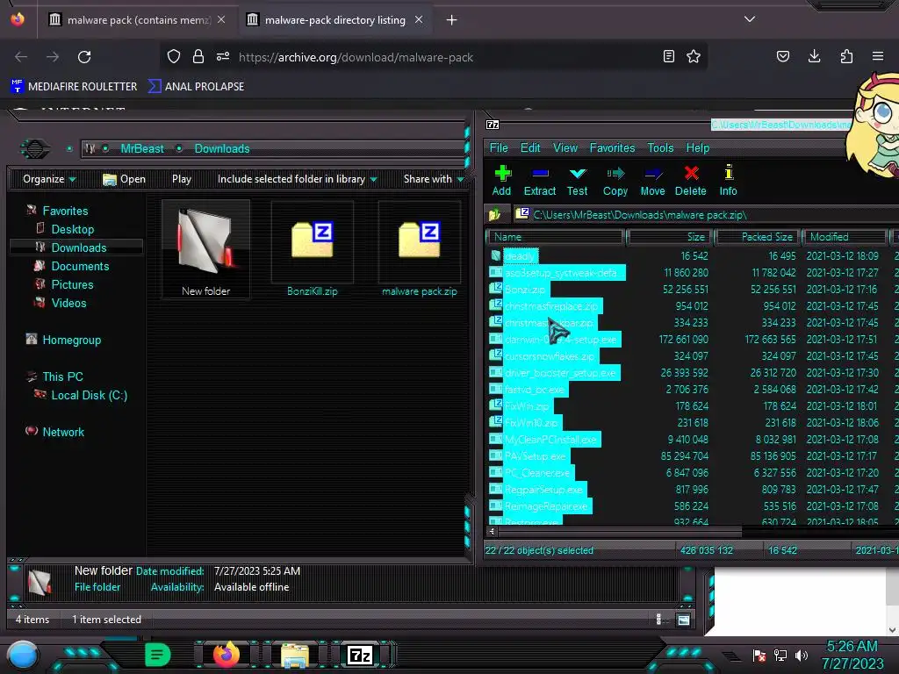Viewport: 899px width, 674px height.
Task: Change Explorer view layout button
Action: pyautogui.click(x=683, y=620)
